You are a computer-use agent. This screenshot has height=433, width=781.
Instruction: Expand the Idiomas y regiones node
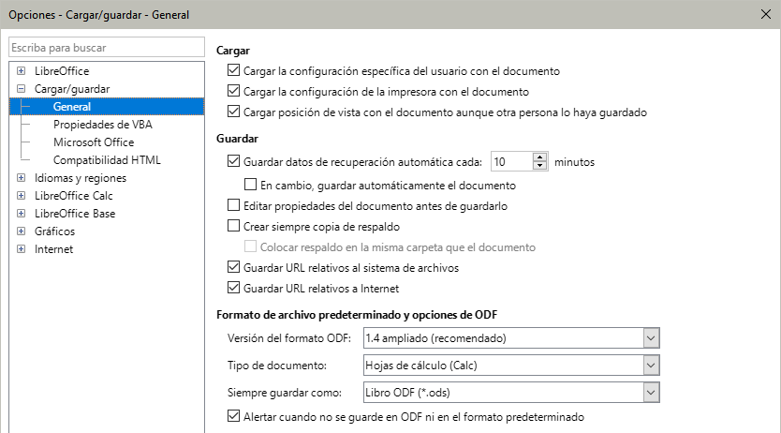[21, 177]
